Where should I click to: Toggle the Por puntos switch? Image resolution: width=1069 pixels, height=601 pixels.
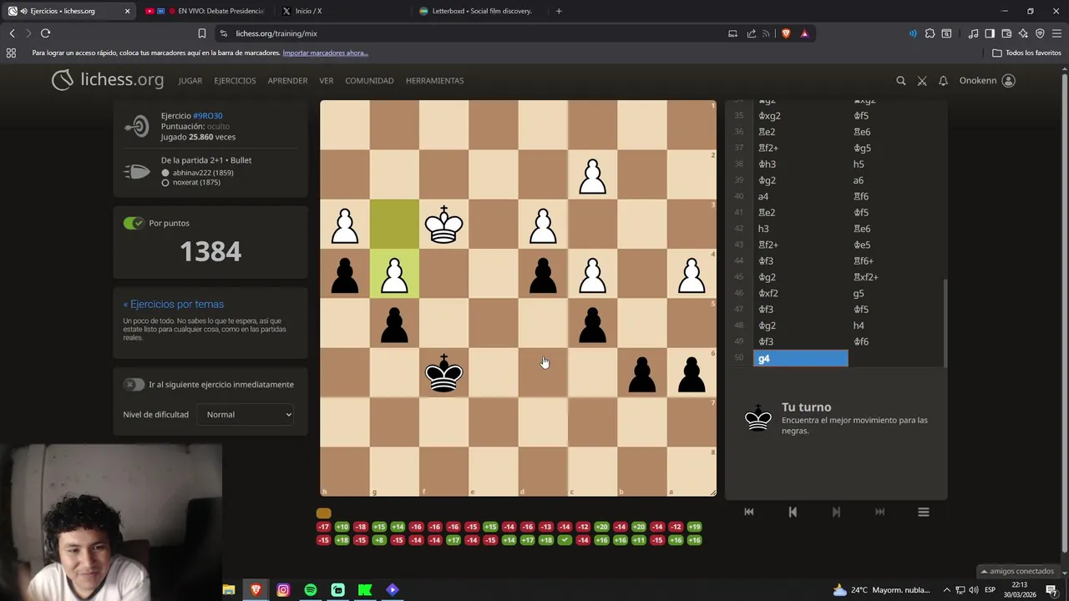[134, 223]
